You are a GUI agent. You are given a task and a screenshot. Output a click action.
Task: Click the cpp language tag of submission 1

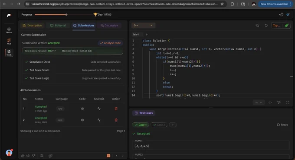(60, 109)
